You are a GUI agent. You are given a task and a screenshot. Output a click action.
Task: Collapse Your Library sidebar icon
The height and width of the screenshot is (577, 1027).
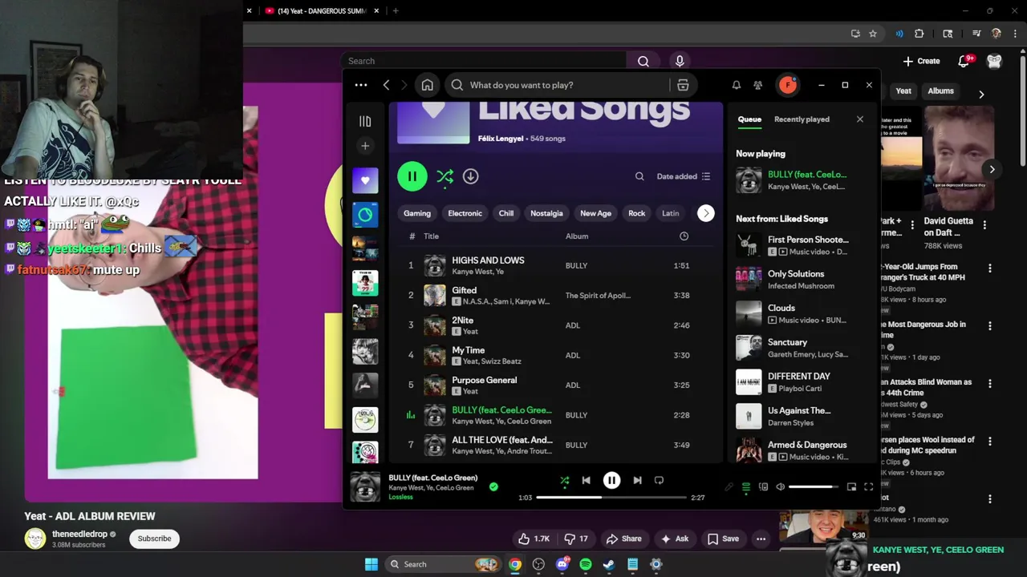pos(365,121)
